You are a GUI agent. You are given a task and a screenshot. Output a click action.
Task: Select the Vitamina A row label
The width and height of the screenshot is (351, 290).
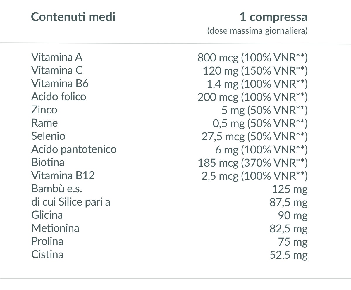[57, 57]
